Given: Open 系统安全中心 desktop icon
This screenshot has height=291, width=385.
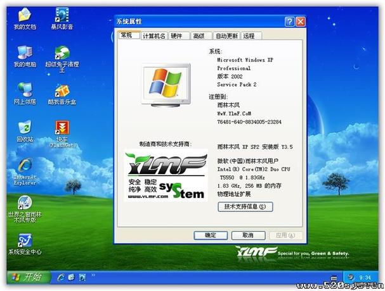Looking at the screenshot, I should tap(25, 240).
